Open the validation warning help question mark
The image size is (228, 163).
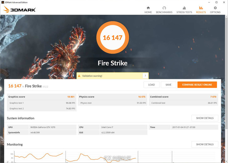tap(145, 76)
